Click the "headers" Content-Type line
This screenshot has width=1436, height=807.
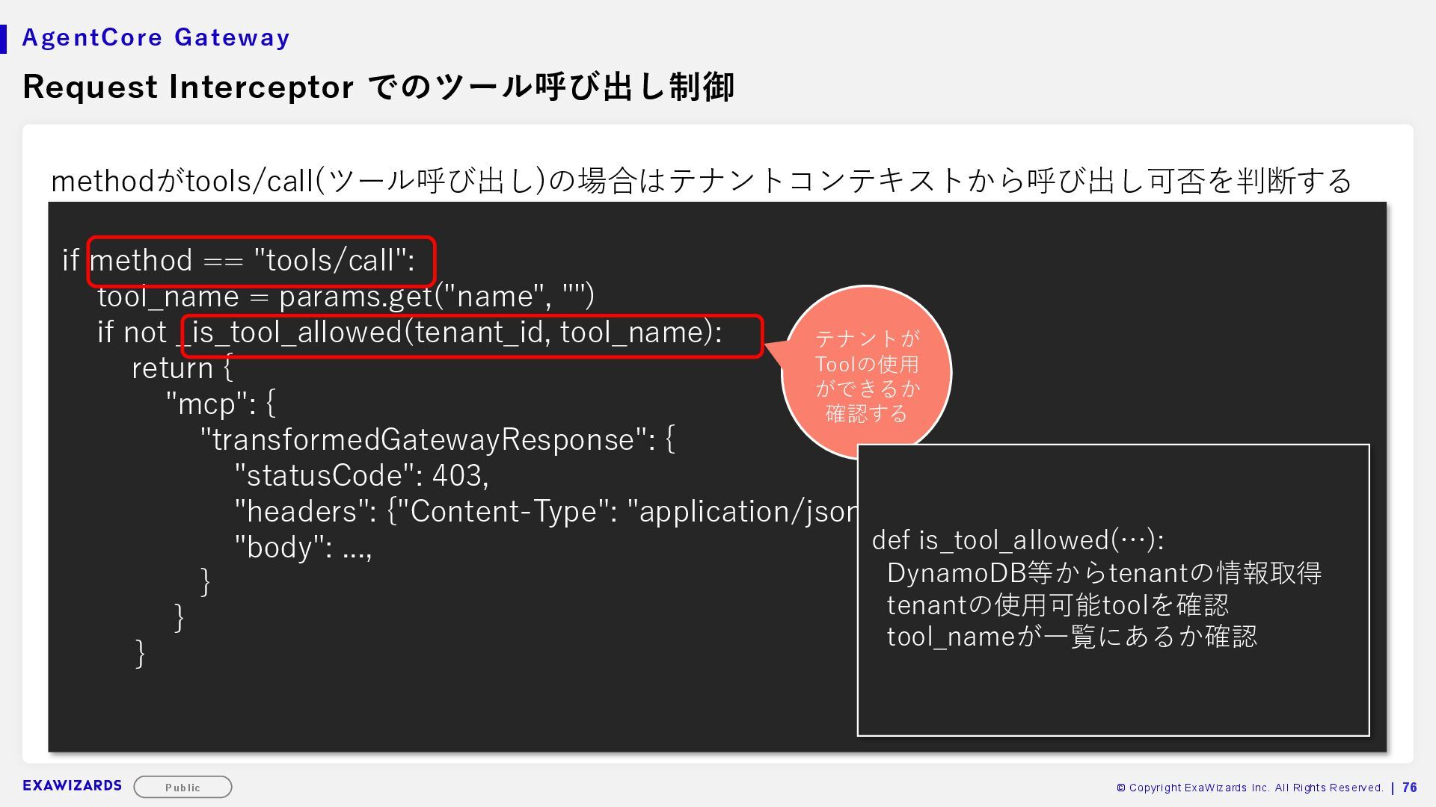(546, 512)
